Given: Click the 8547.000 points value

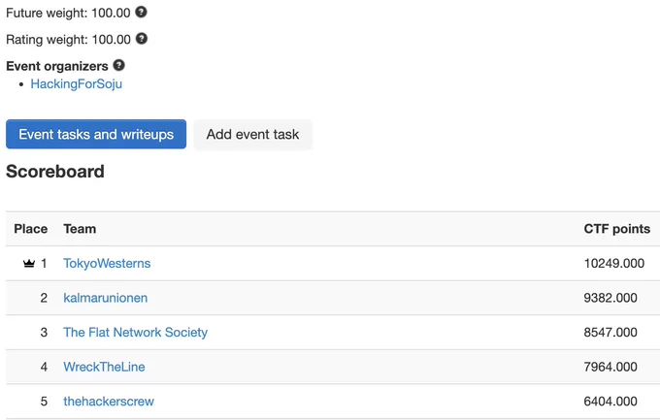Looking at the screenshot, I should click(610, 333).
